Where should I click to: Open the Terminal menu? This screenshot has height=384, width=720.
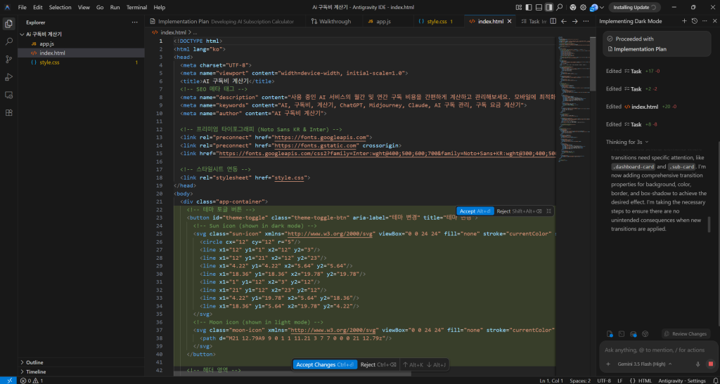(136, 7)
